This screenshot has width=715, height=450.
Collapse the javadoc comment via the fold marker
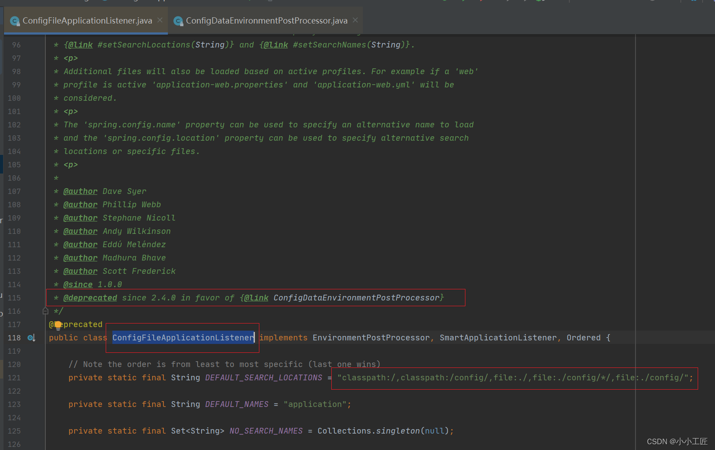(x=45, y=311)
